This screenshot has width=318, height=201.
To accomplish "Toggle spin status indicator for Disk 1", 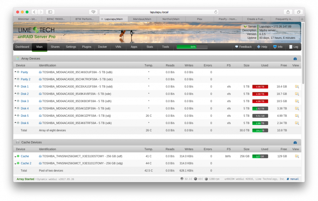I will 18,87.
